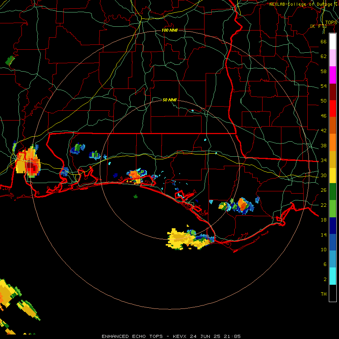The image size is (339, 339).
Task: Click the 42 legend value
Action: tap(324, 131)
